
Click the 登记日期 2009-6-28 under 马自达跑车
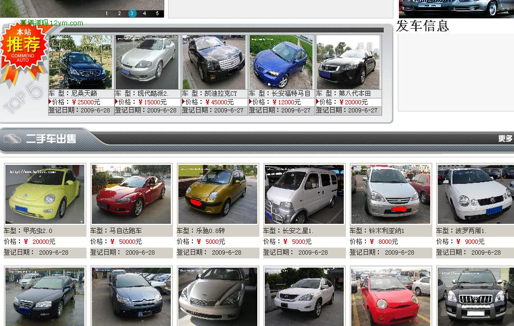pos(123,252)
